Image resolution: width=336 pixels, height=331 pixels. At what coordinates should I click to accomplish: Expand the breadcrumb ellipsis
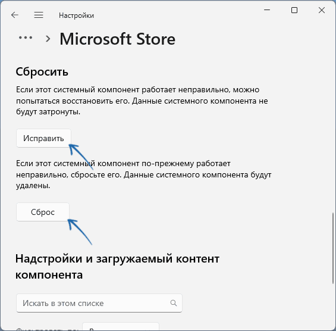pos(26,38)
